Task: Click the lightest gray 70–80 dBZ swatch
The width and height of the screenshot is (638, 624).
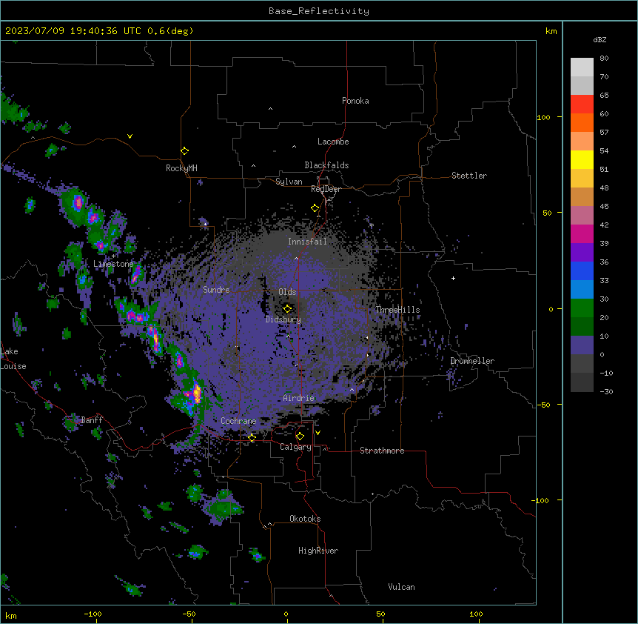Action: pos(582,67)
